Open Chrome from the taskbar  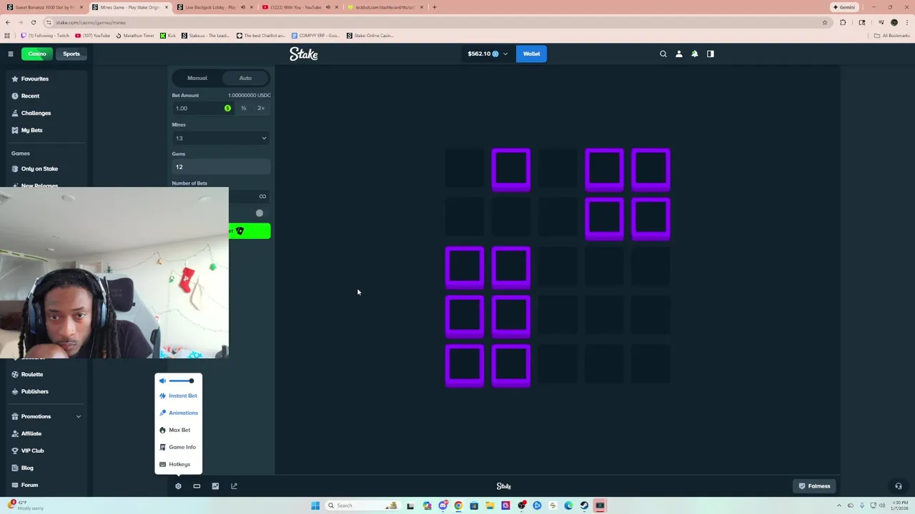pyautogui.click(x=458, y=505)
